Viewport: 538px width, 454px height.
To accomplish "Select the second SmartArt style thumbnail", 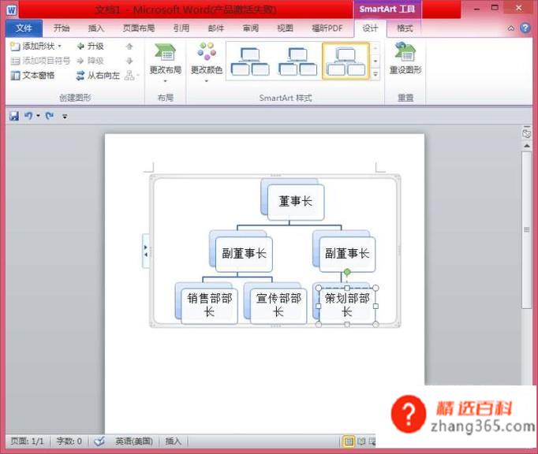I will (x=297, y=61).
